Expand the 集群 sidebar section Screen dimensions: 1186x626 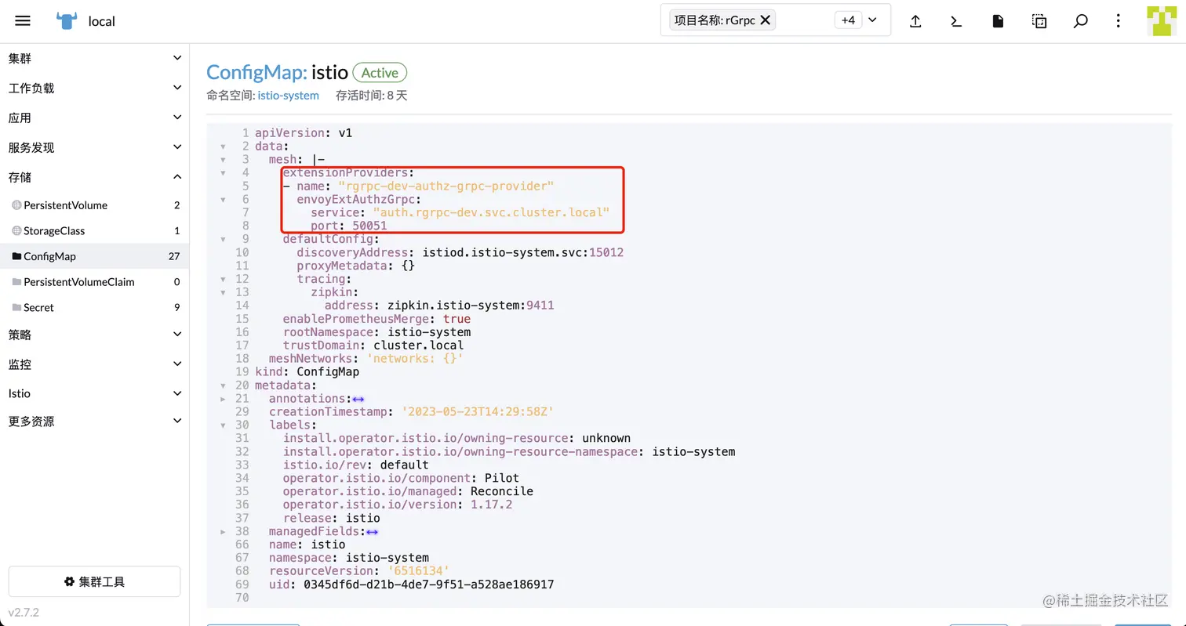click(94, 59)
